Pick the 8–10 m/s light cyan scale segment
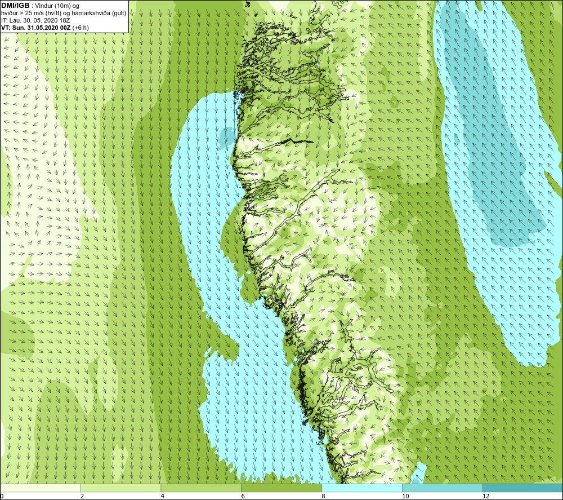Image resolution: width=563 pixels, height=500 pixels. [x=362, y=488]
